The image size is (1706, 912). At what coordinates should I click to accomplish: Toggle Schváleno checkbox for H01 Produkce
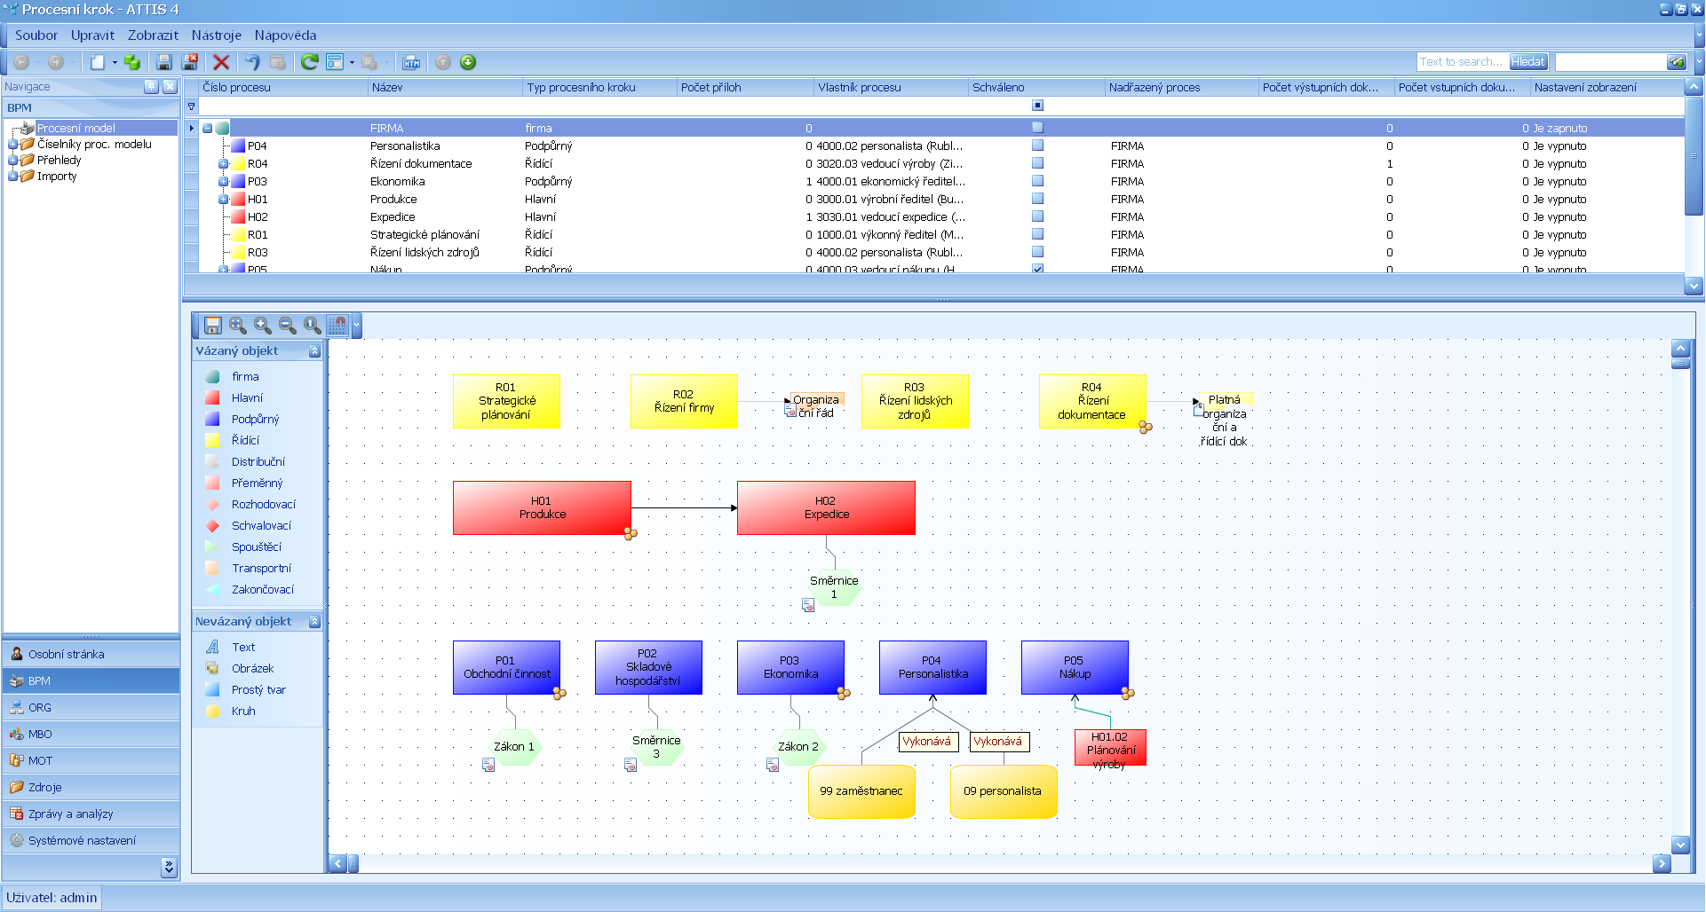1037,199
